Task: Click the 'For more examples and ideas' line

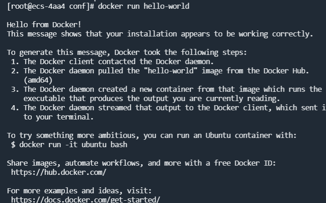Action: [86, 191]
